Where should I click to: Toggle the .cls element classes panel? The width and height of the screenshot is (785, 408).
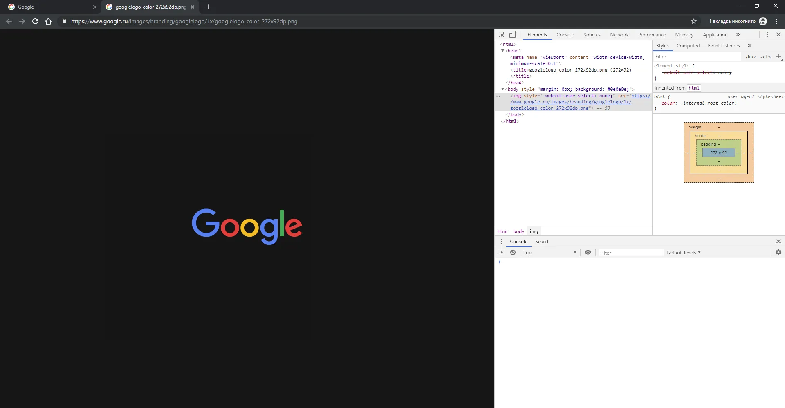click(x=765, y=57)
